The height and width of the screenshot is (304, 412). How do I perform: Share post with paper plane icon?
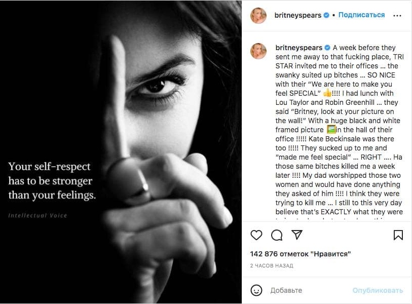[x=297, y=235]
